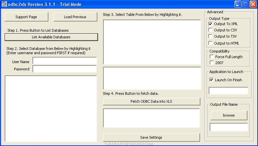
Task: Click the table list box under Step 3
Action: point(152,42)
